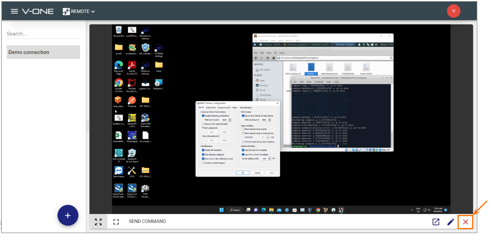Open the V-ONE hamburger menu
This screenshot has height=234, width=489.
pyautogui.click(x=14, y=11)
